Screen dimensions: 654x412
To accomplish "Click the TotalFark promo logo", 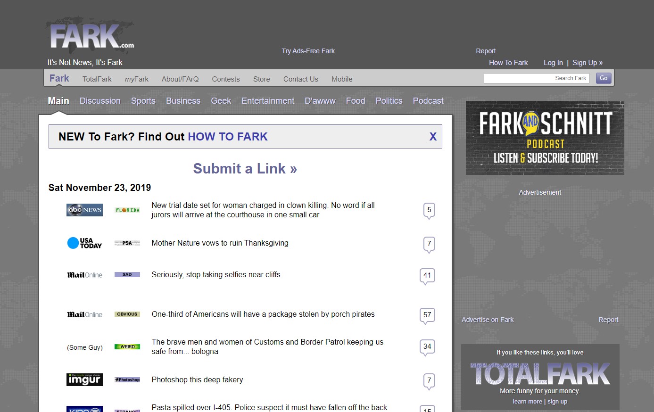I will click(540, 374).
